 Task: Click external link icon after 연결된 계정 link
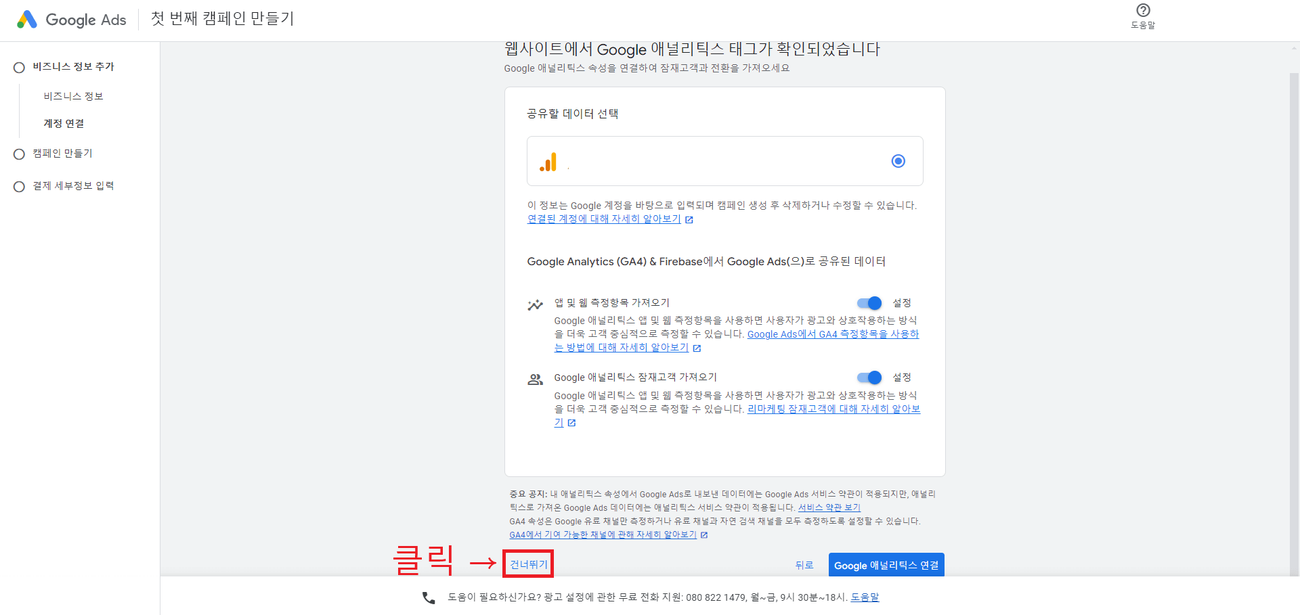(x=690, y=219)
